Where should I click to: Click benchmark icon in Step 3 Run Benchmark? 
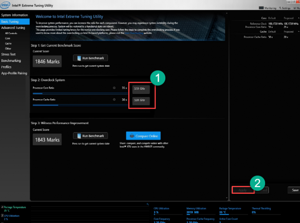[79, 136]
